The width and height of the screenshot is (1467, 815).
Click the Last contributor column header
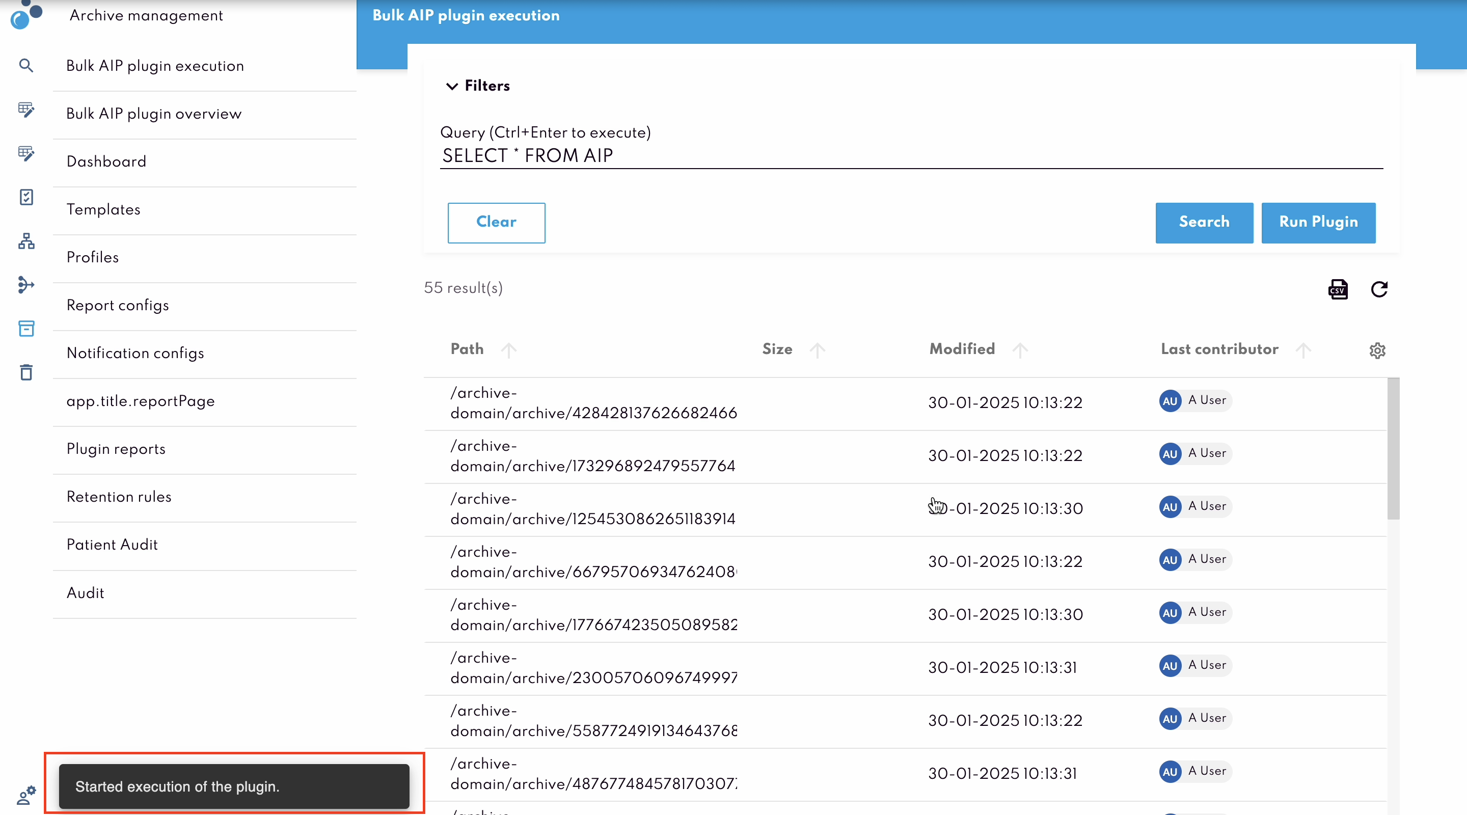coord(1219,349)
